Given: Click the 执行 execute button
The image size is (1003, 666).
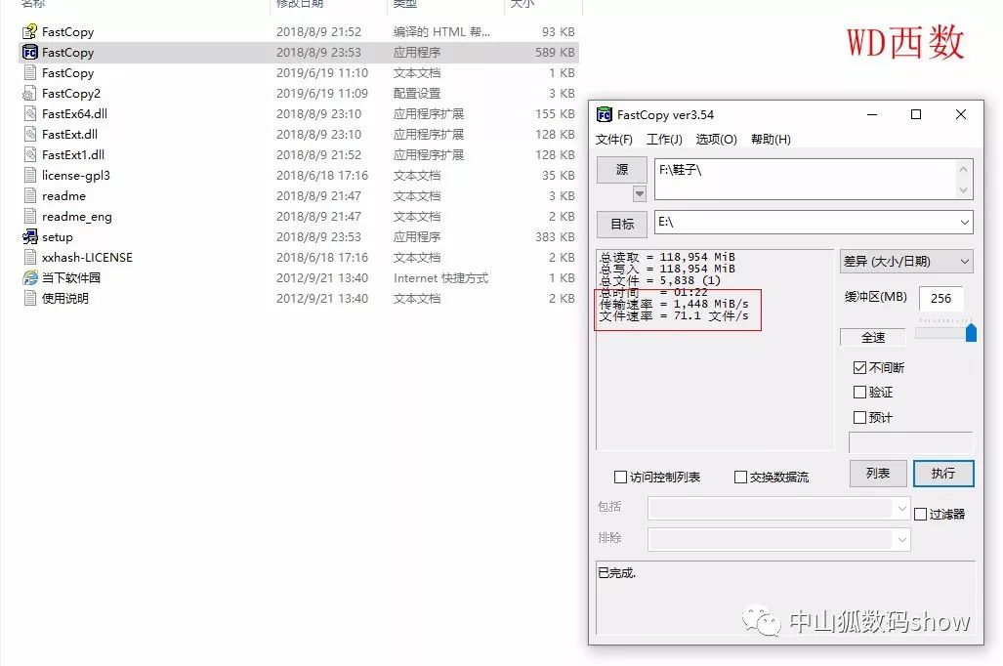Looking at the screenshot, I should (x=942, y=473).
